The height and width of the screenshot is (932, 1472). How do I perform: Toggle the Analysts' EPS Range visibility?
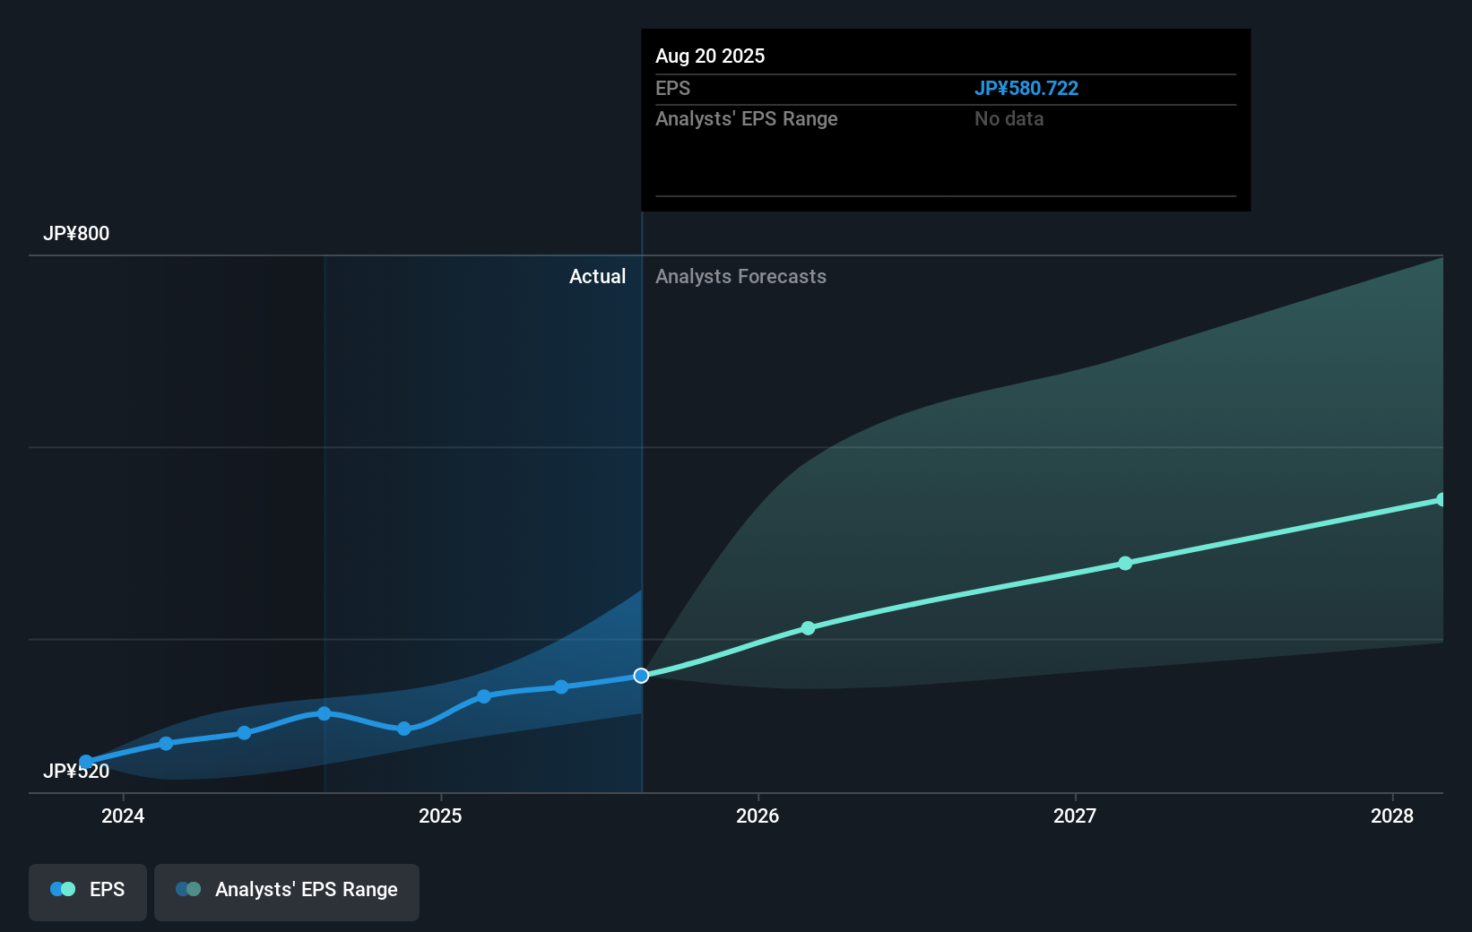pyautogui.click(x=287, y=890)
